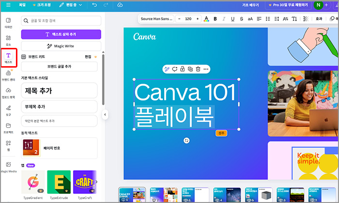Toggle uppercase aA formatting
The height and width of the screenshot is (203, 339).
(x=250, y=19)
